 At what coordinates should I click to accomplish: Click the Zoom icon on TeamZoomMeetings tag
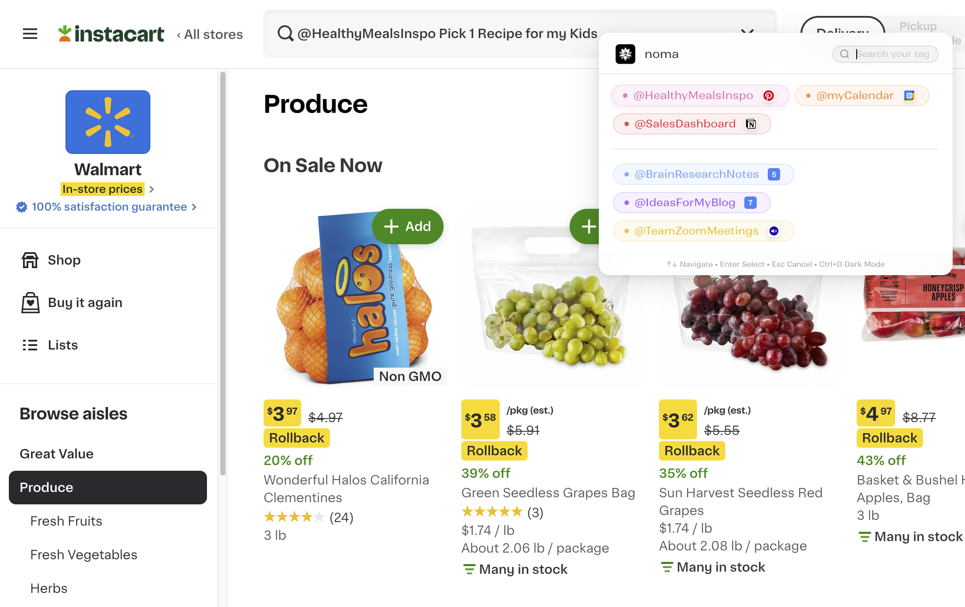(x=774, y=231)
